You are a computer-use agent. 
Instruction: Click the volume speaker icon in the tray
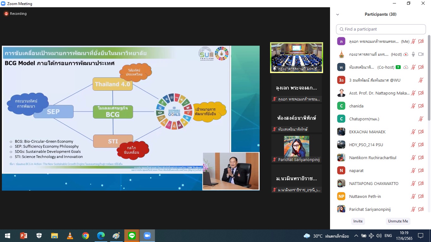379,236
